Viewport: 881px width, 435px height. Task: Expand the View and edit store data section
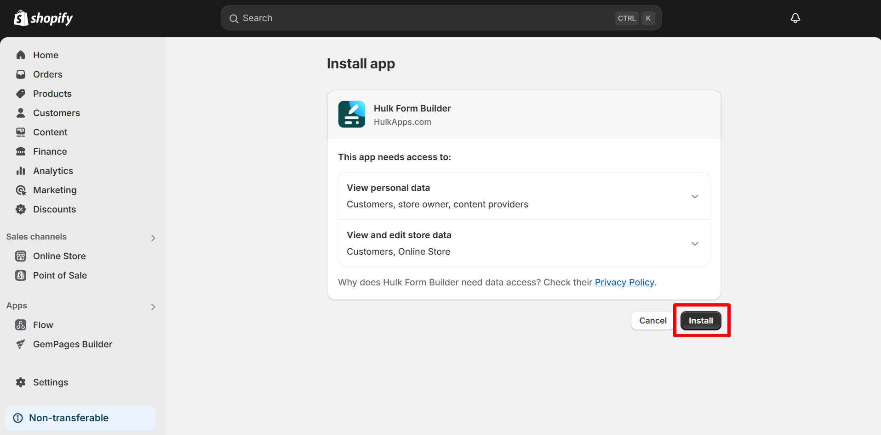(x=694, y=244)
